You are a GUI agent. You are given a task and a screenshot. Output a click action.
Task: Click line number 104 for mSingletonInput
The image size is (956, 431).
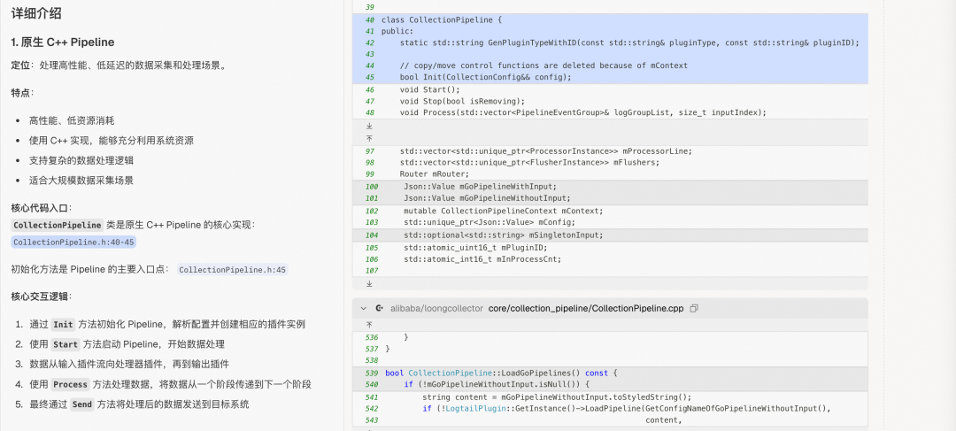click(371, 235)
